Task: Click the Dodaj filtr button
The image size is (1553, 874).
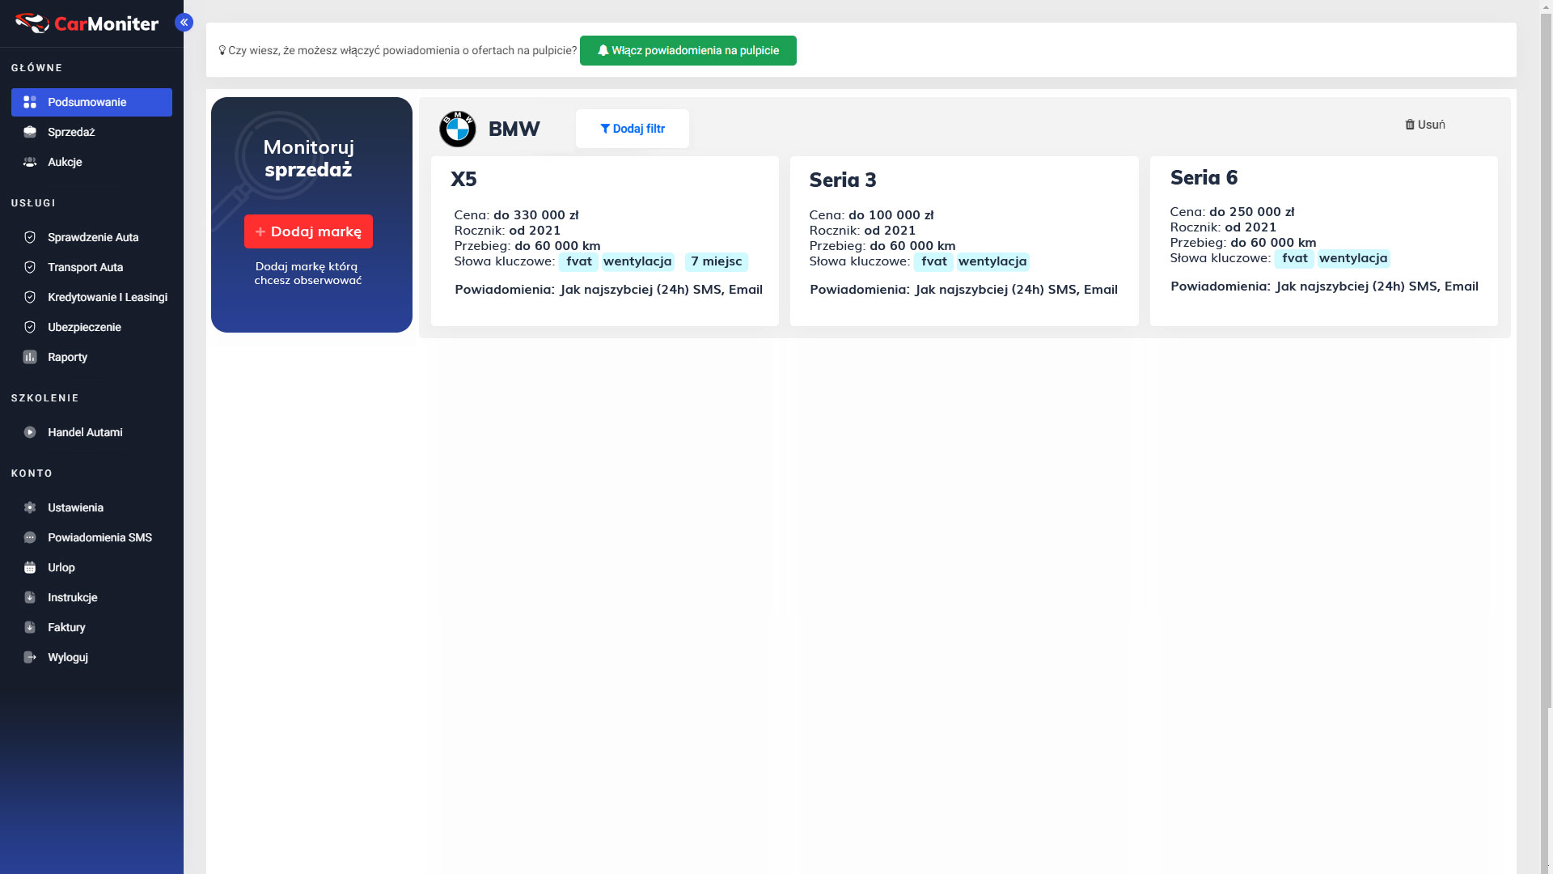Action: coord(633,129)
